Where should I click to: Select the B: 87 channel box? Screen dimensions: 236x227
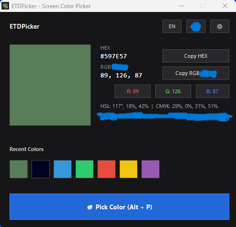[213, 91]
